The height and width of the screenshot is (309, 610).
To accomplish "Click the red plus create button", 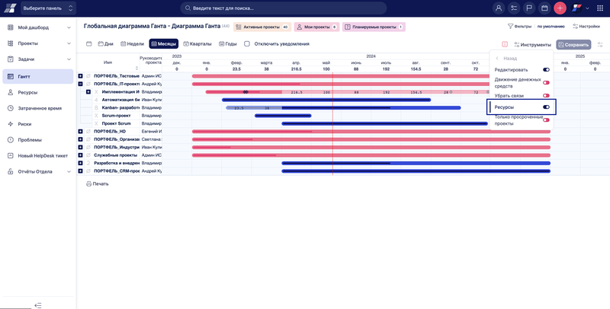I will 560,8.
